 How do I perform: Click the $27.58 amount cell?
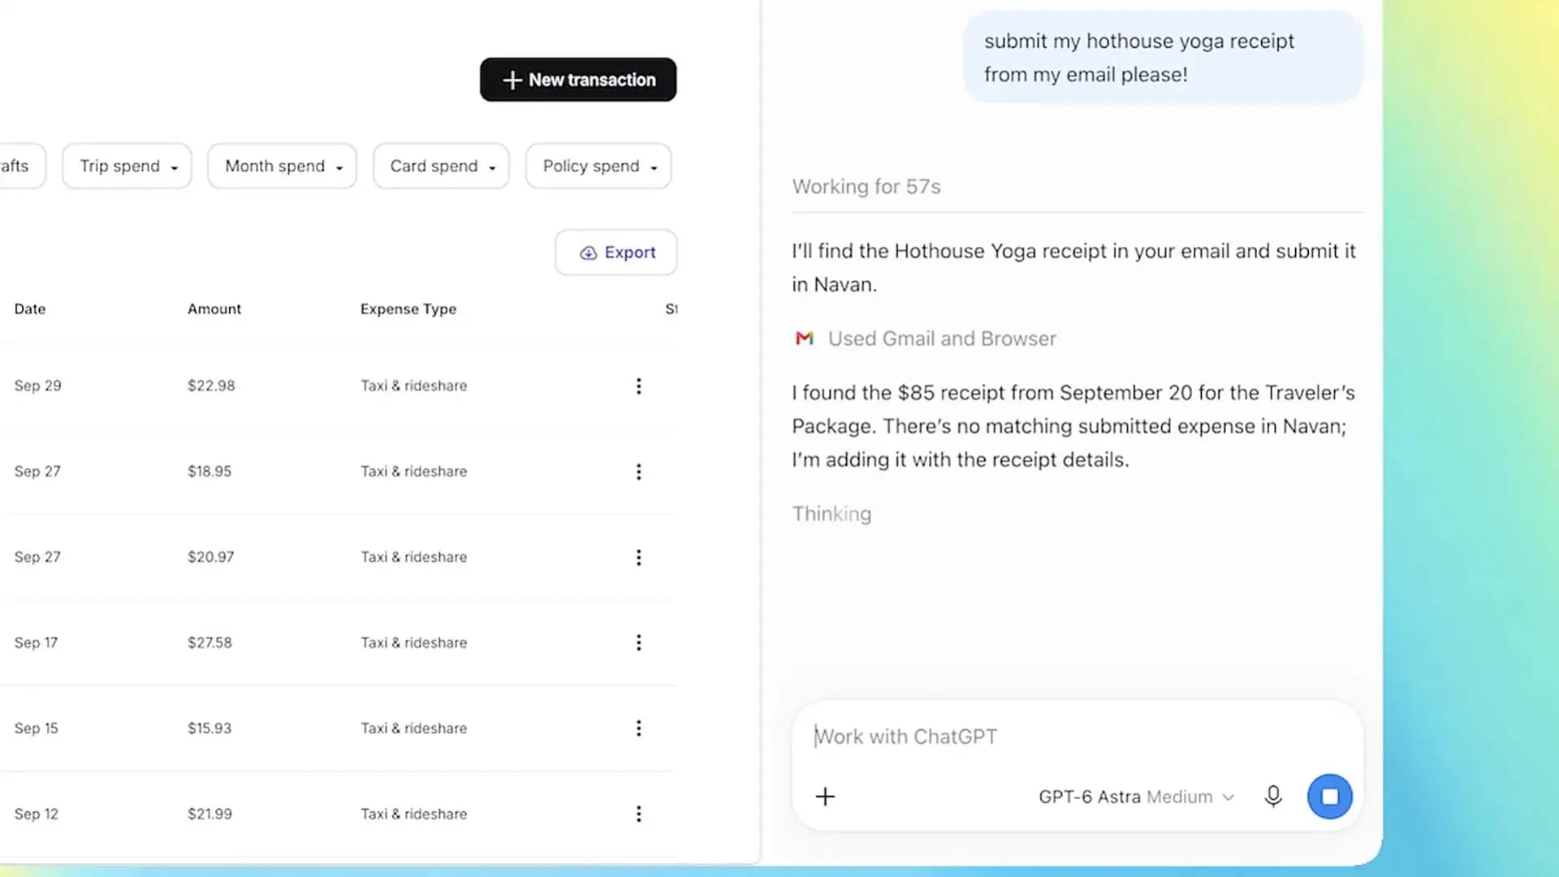pyautogui.click(x=209, y=642)
